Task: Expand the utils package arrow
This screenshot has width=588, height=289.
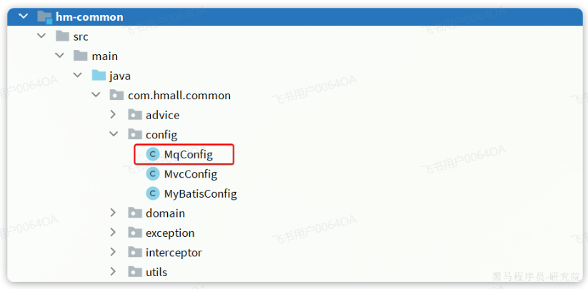Action: [113, 272]
